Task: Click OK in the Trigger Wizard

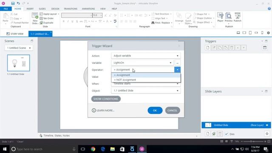Action: [155, 110]
